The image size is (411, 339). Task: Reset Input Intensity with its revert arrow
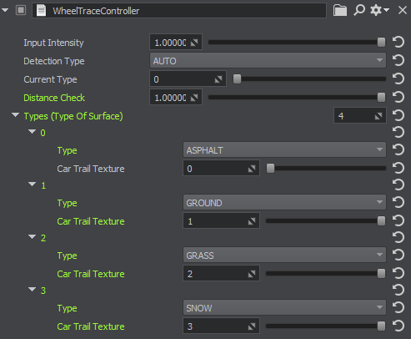click(398, 43)
